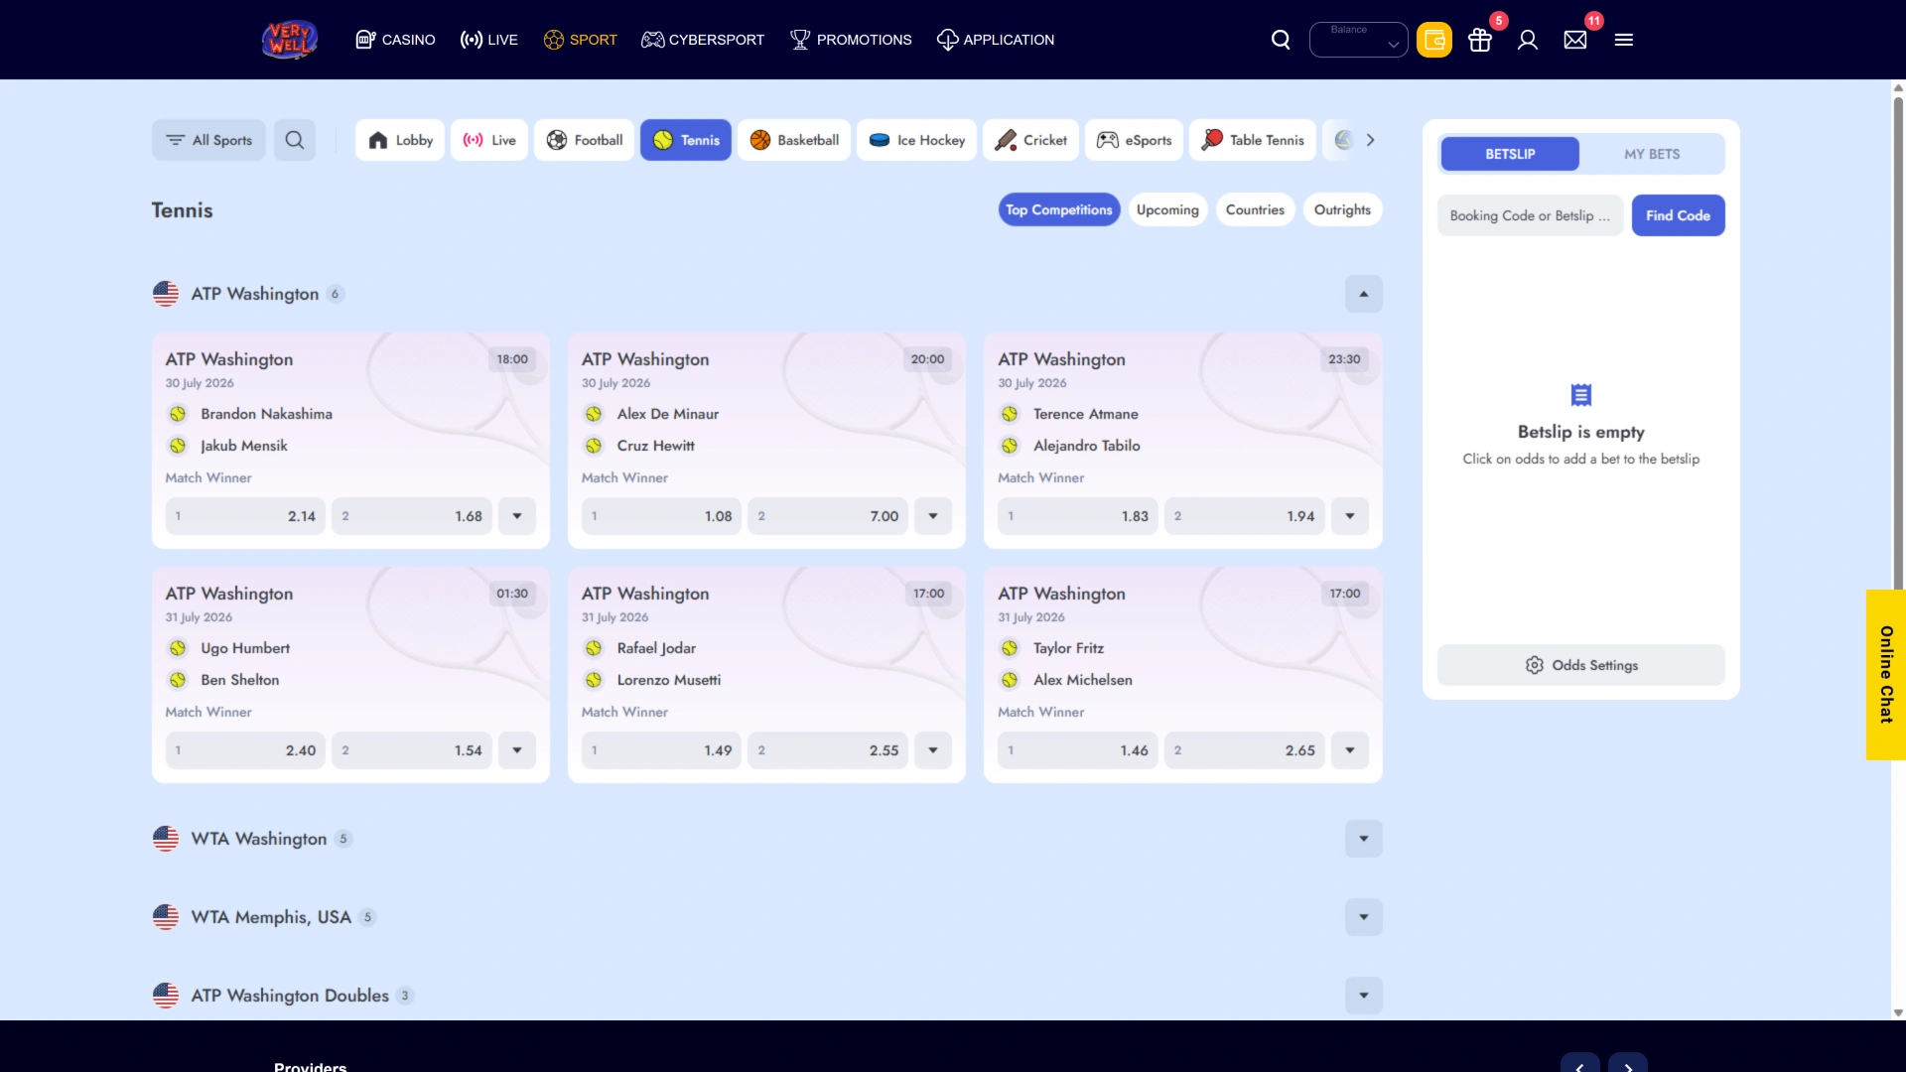Expand more markets for De Minaur vs Hewitt
Viewport: 1906px width, 1072px height.
(933, 516)
